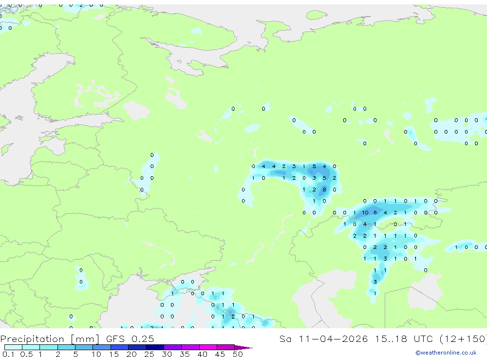Click the purple arrow past 50 on legend
Image resolution: width=487 pixels, height=357 pixels.
click(x=243, y=347)
